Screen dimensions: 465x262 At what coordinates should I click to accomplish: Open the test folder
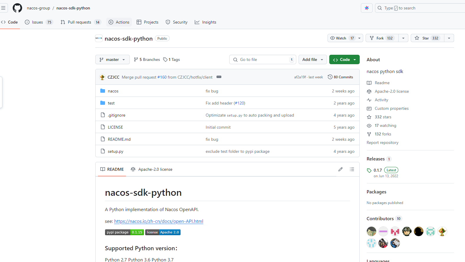(x=111, y=103)
